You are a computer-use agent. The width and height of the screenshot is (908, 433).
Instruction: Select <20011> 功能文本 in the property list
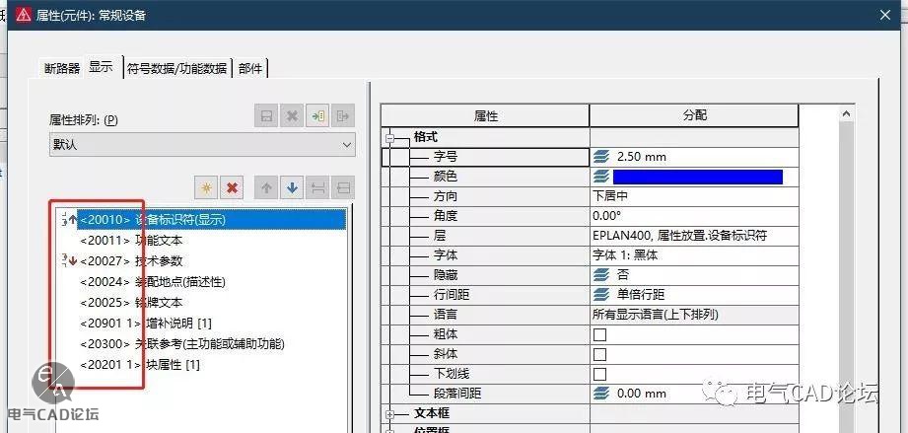tap(131, 240)
